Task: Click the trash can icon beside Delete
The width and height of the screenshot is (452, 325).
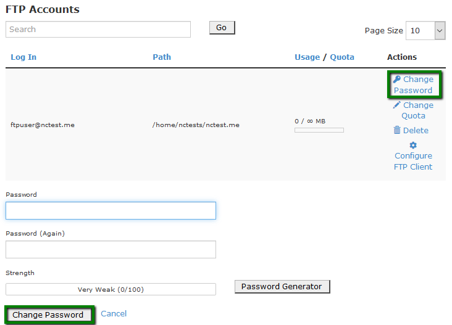Action: click(x=397, y=130)
